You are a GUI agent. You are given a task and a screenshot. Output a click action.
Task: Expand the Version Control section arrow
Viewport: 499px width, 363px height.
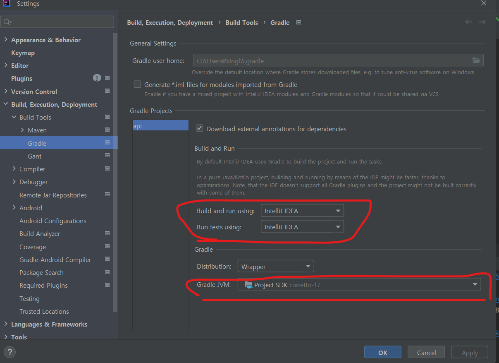6,91
